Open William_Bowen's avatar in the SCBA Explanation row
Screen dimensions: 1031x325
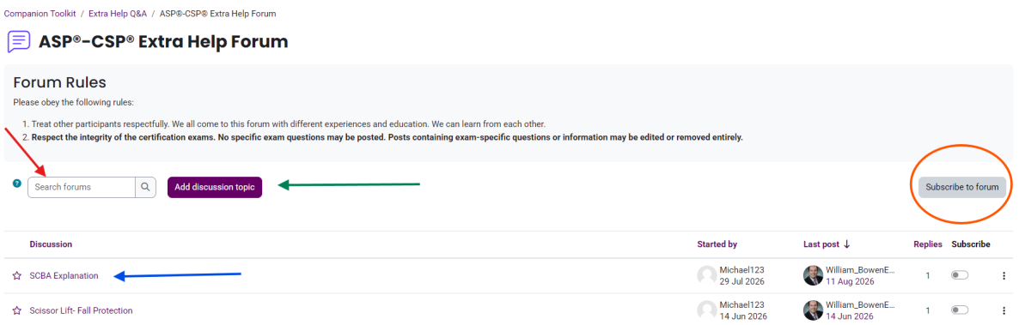(x=813, y=275)
